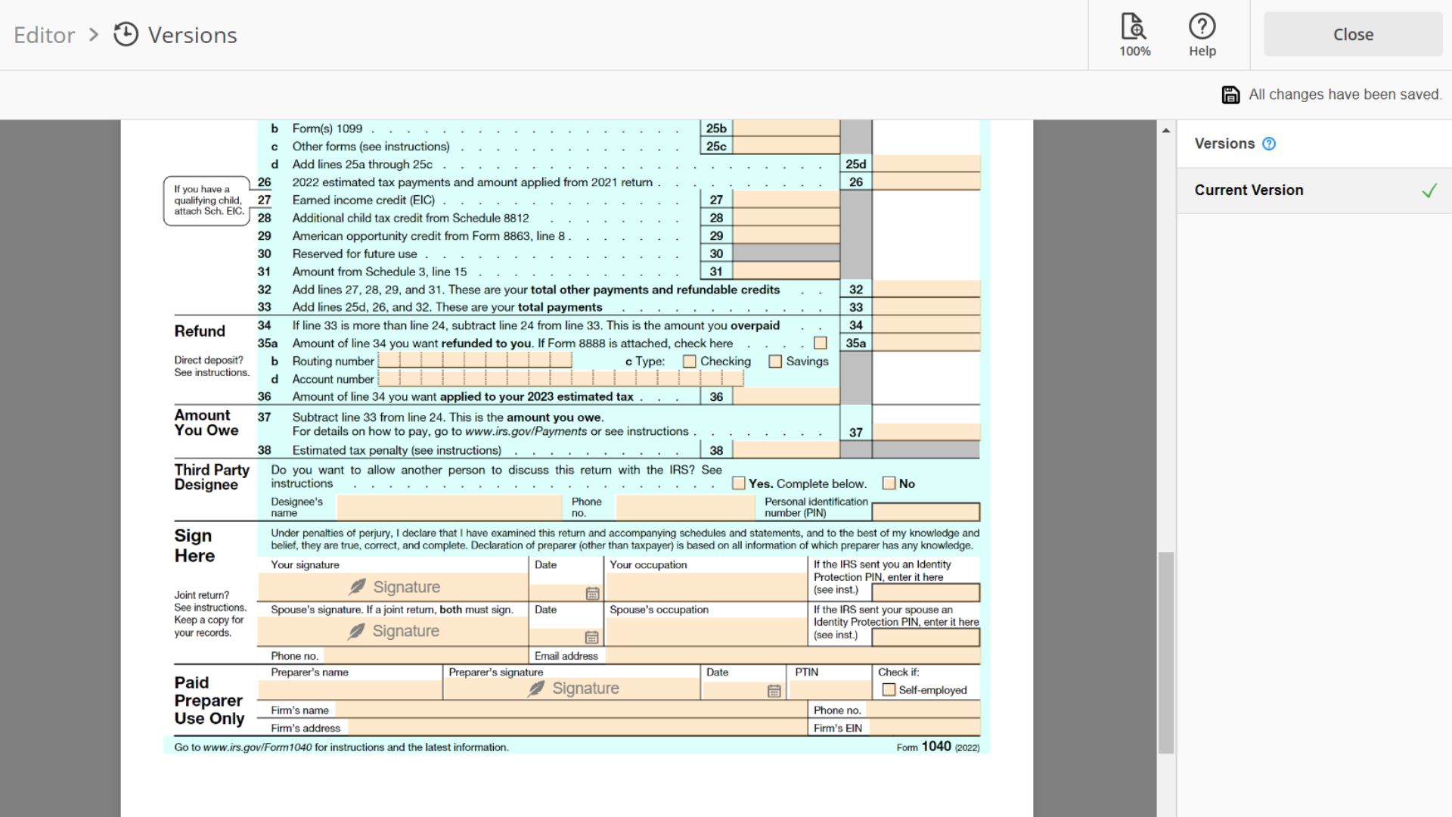Click your Identity Protection PIN field
This screenshot has height=817, width=1452.
pyautogui.click(x=926, y=592)
